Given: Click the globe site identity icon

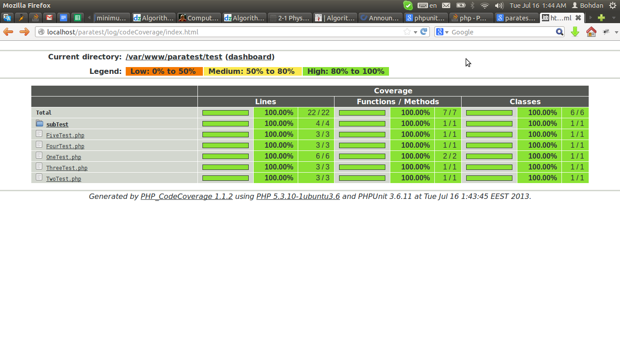Looking at the screenshot, I should click(41, 32).
